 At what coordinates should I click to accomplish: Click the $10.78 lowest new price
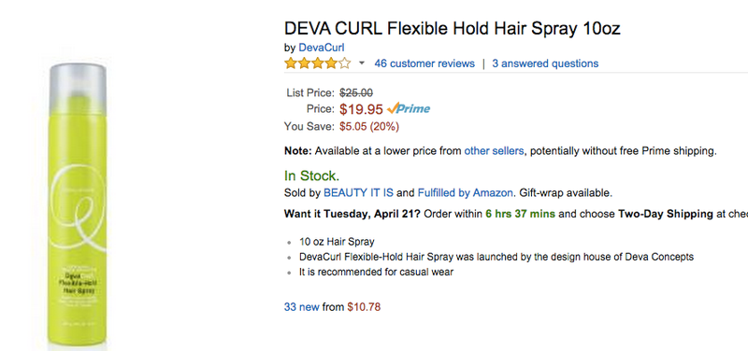click(x=364, y=307)
